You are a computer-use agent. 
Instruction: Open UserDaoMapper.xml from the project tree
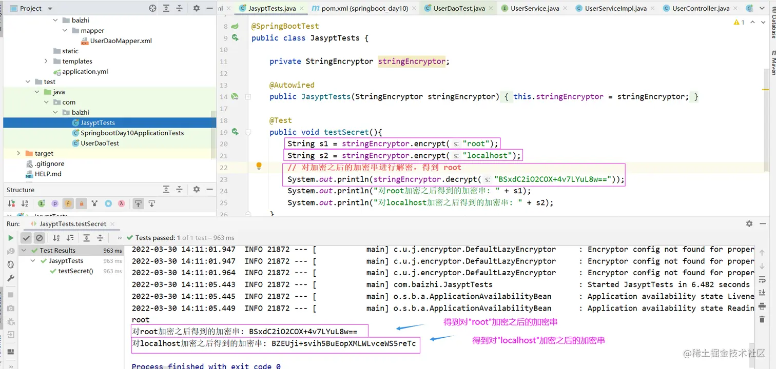pos(121,40)
